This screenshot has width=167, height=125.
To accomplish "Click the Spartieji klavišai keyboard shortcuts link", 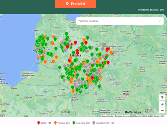I will pyautogui.click(x=108, y=116).
